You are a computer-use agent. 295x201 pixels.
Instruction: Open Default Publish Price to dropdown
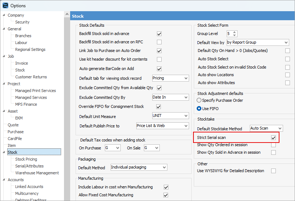(x=163, y=126)
